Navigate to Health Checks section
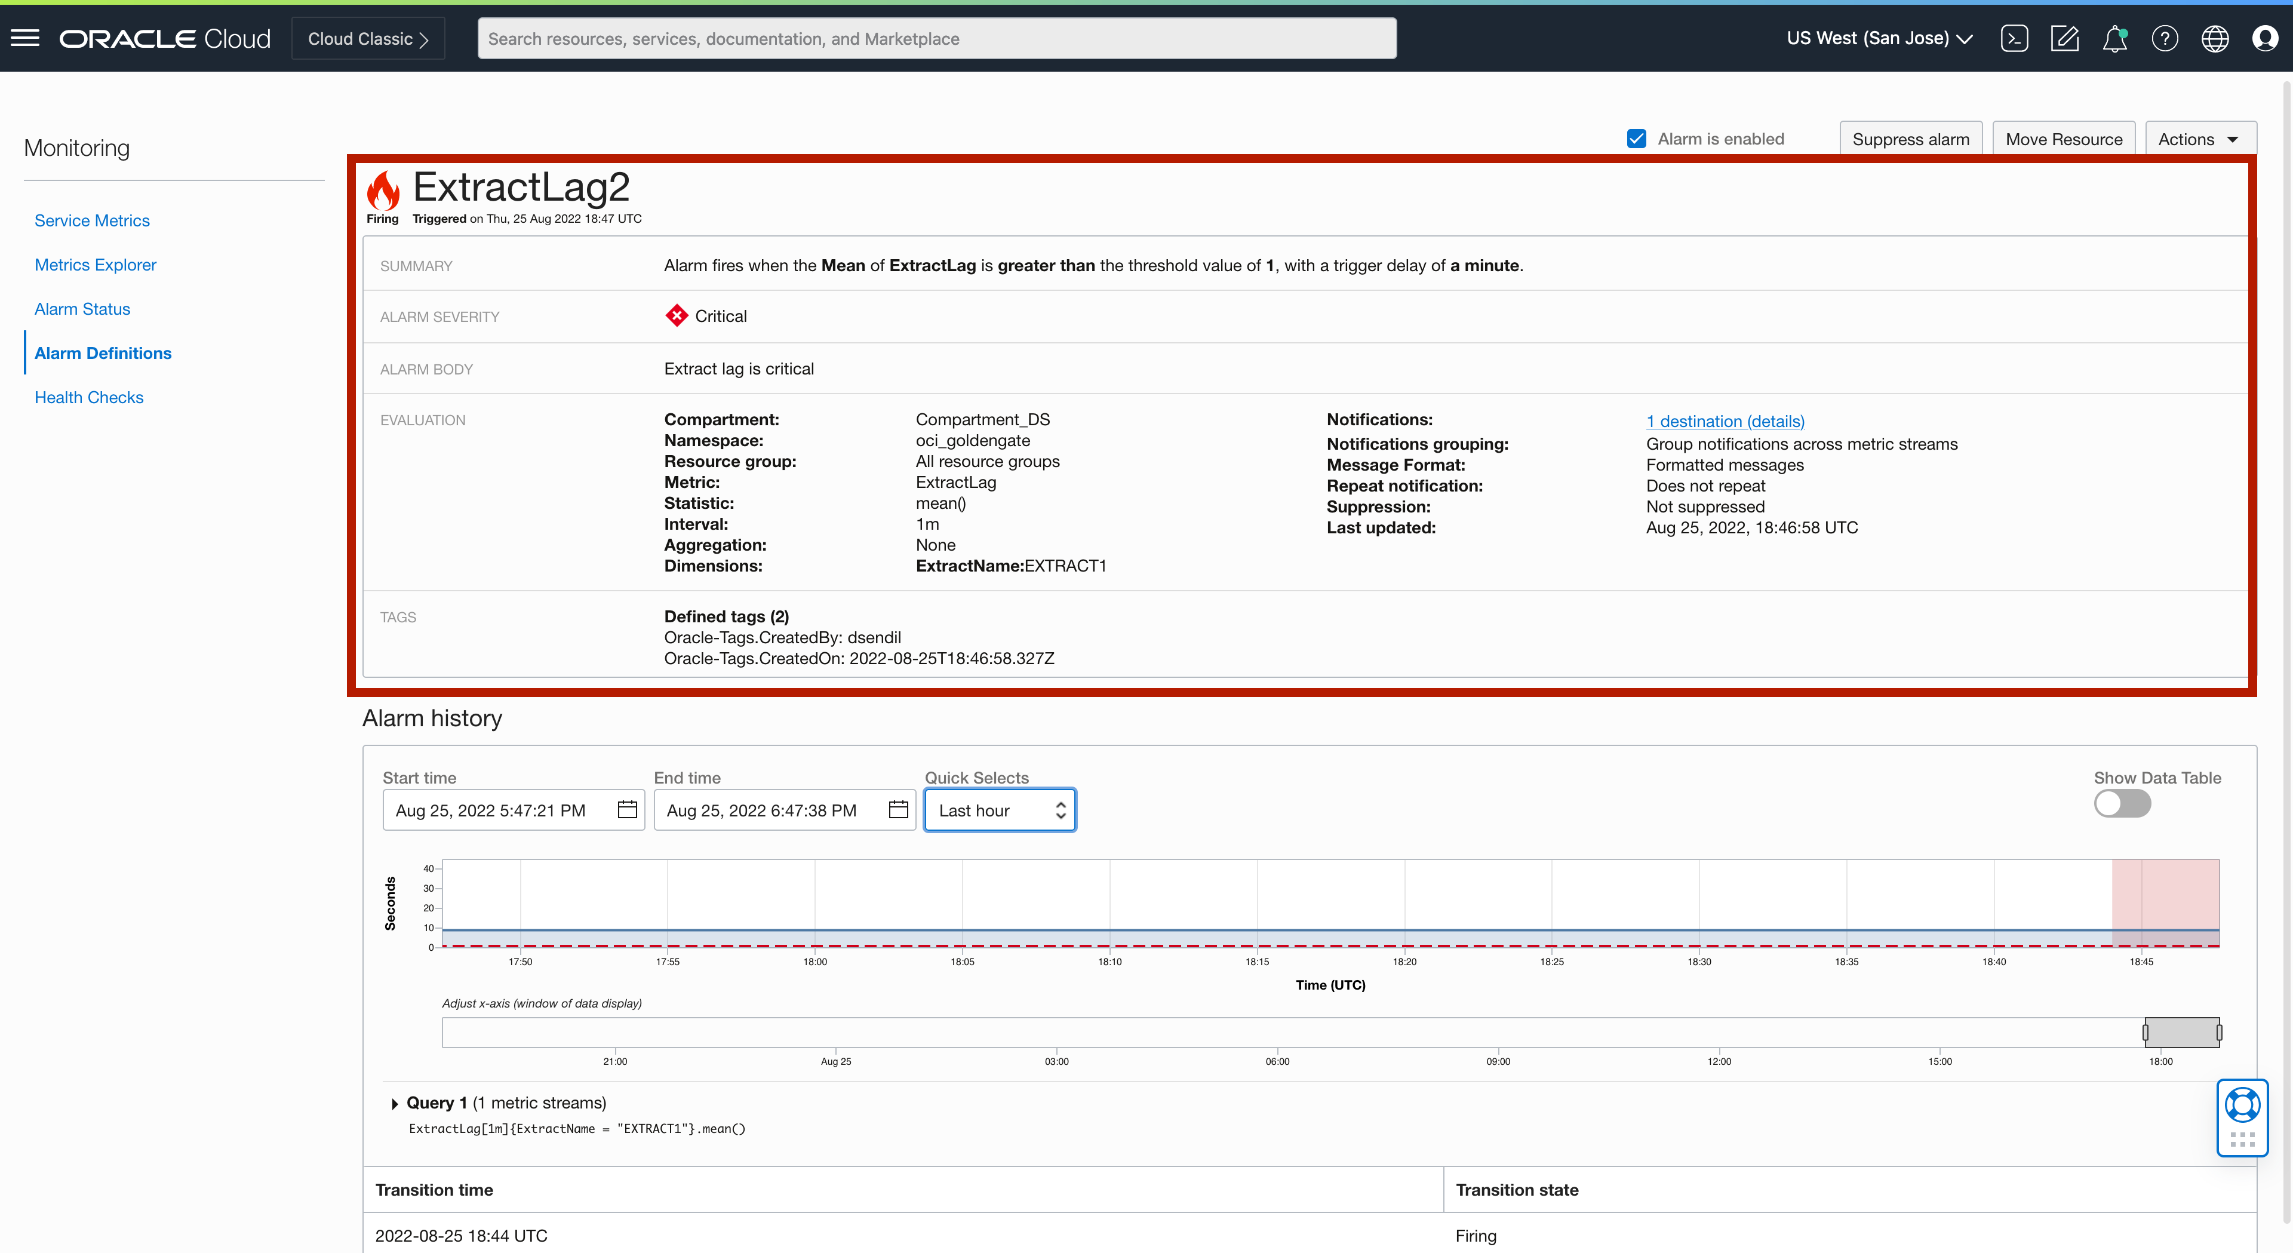2293x1253 pixels. click(88, 397)
